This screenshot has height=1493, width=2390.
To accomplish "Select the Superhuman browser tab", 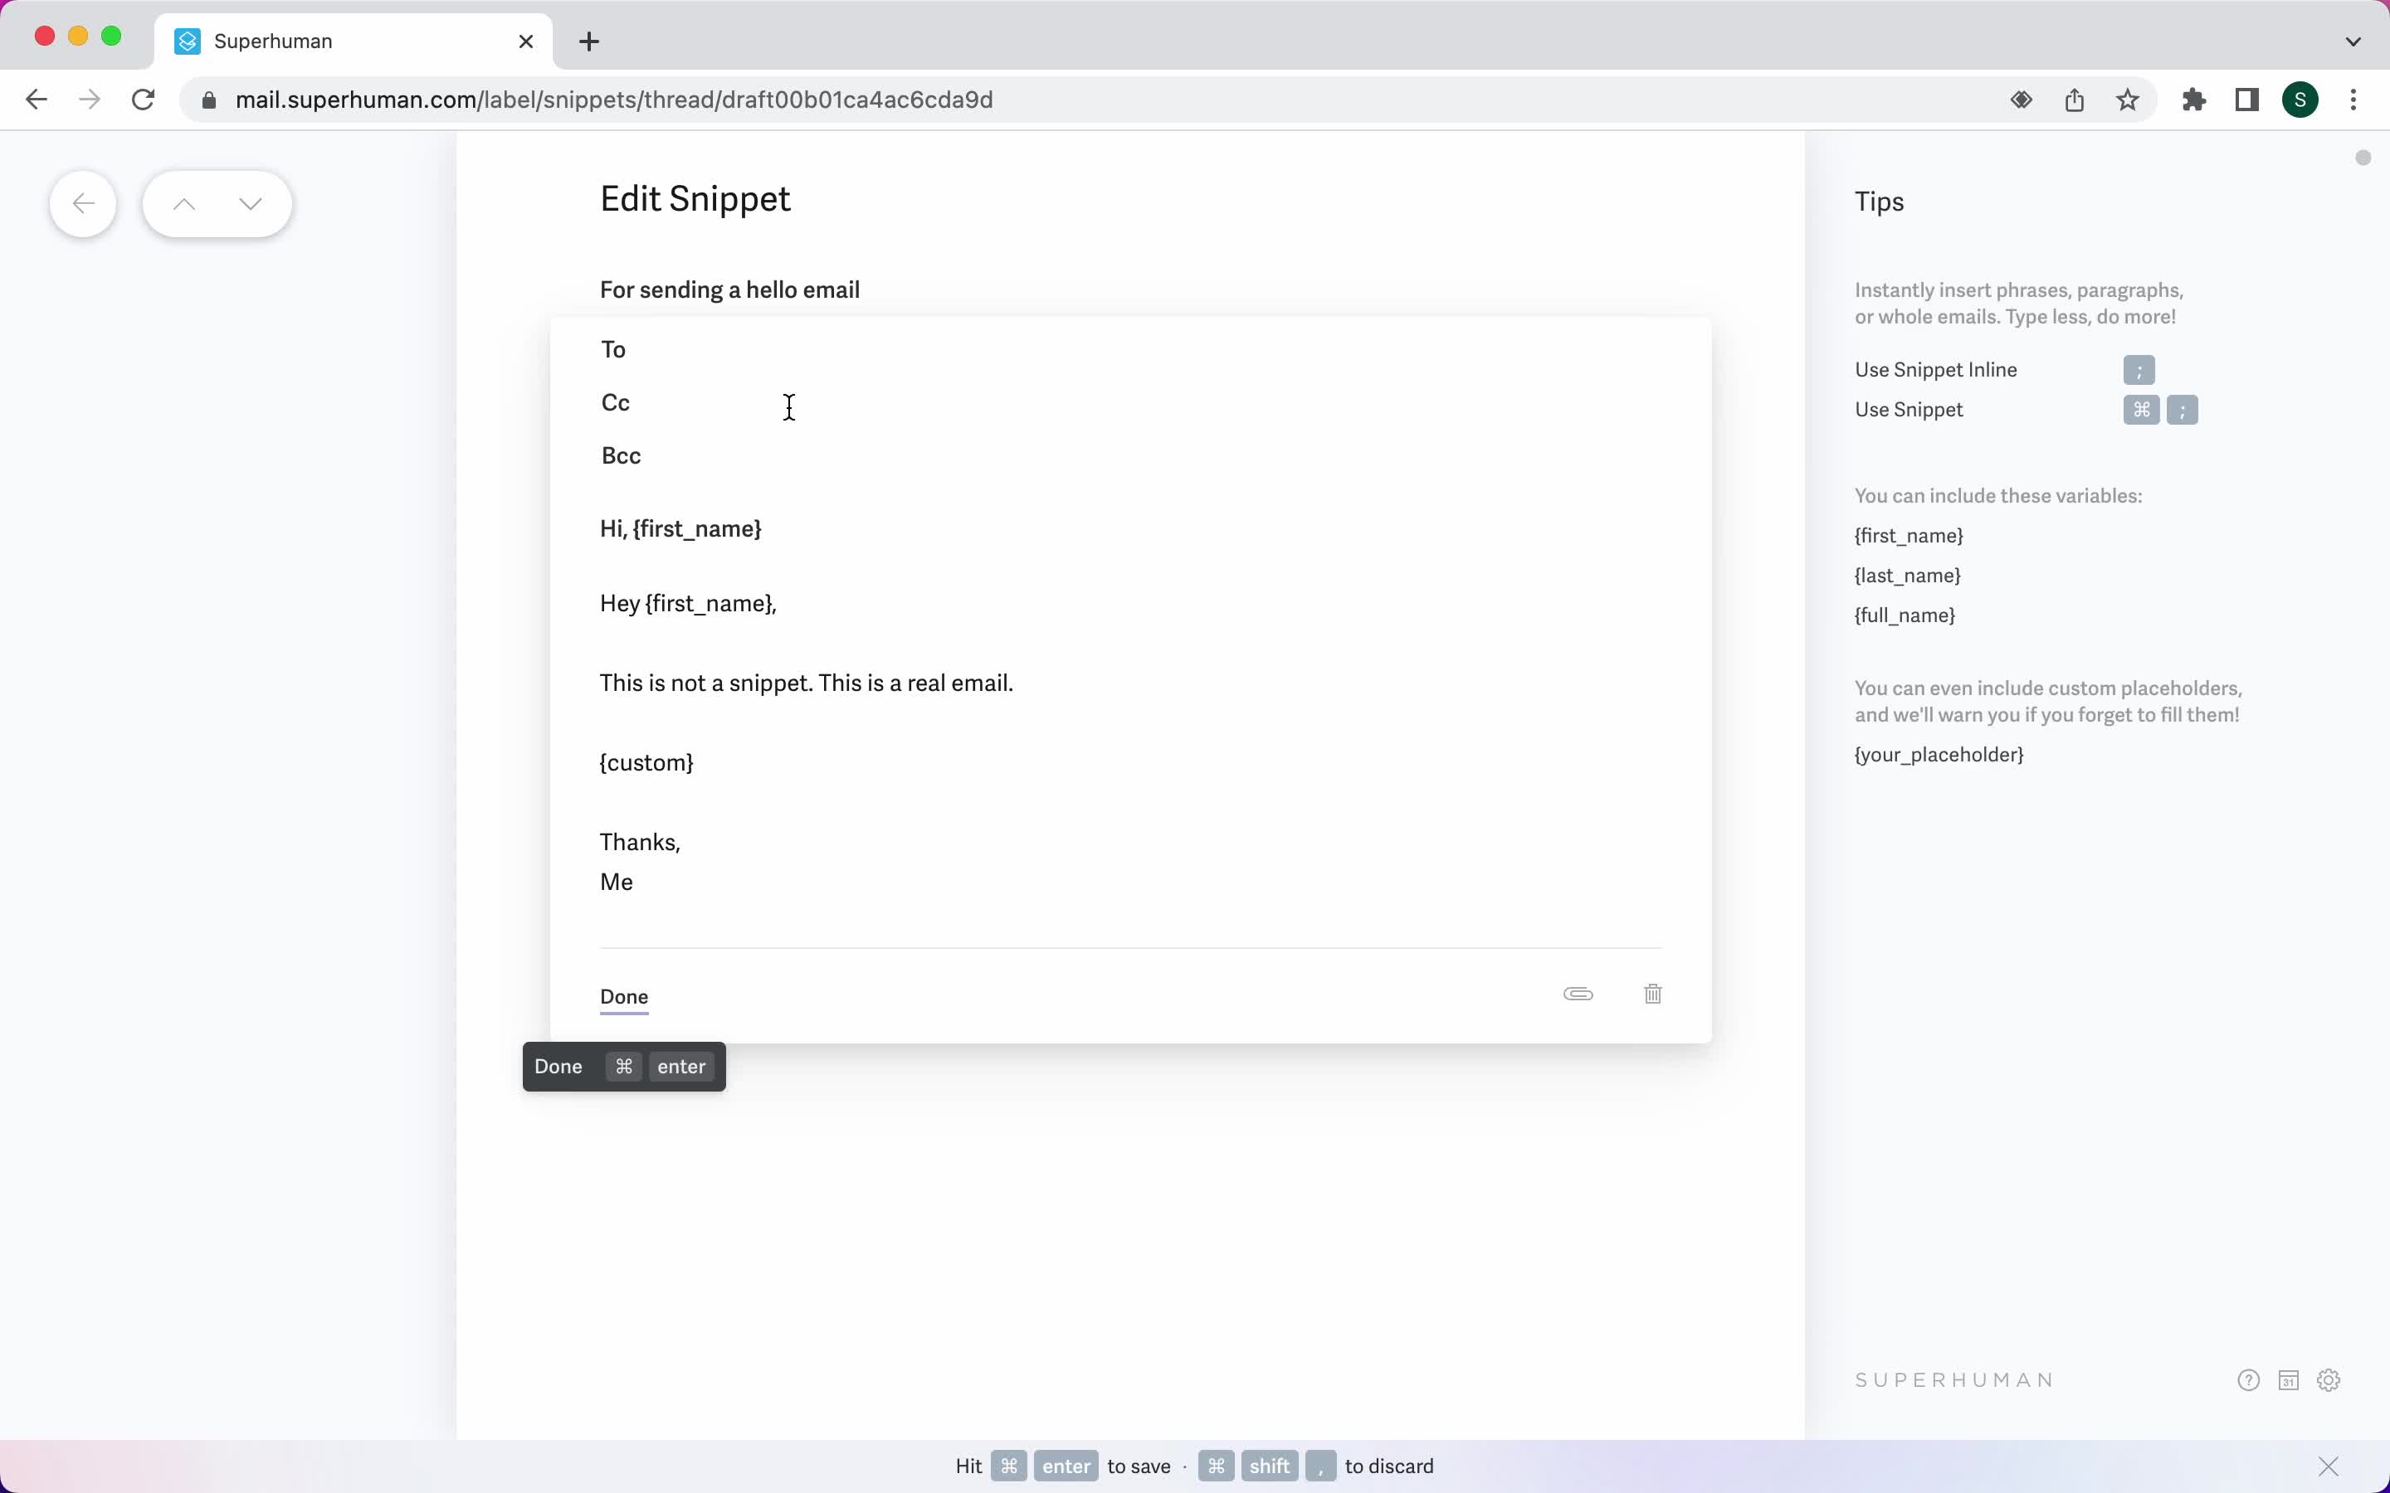I will 354,41.
